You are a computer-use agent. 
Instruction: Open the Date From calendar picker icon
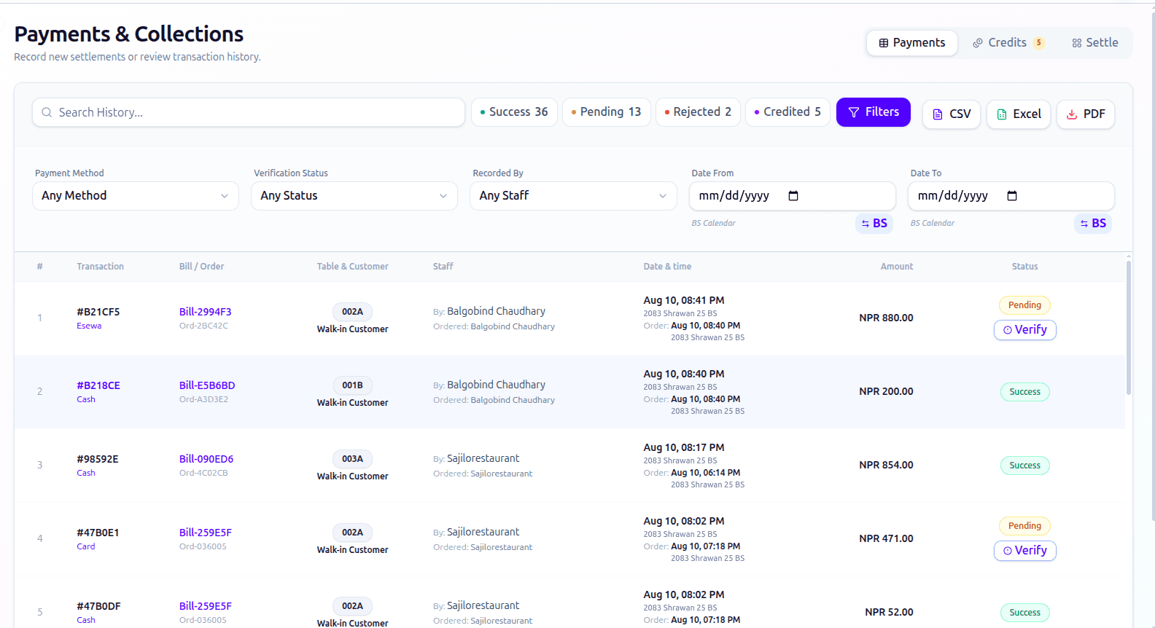click(793, 196)
